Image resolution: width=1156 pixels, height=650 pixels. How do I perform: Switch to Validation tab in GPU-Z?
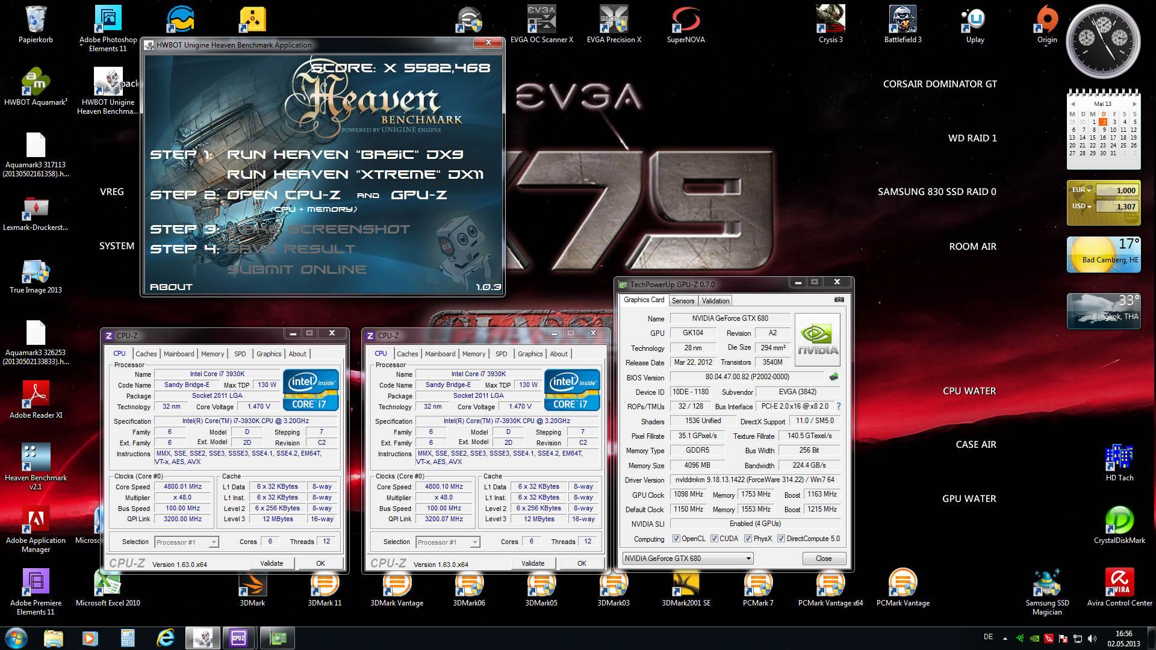pos(715,300)
